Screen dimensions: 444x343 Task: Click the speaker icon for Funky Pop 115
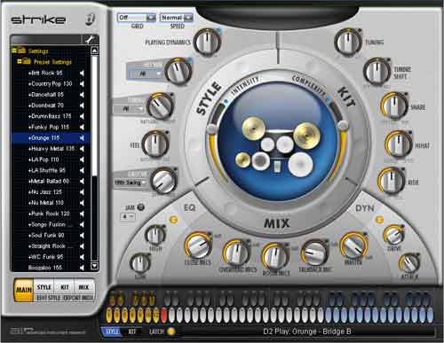click(82, 127)
